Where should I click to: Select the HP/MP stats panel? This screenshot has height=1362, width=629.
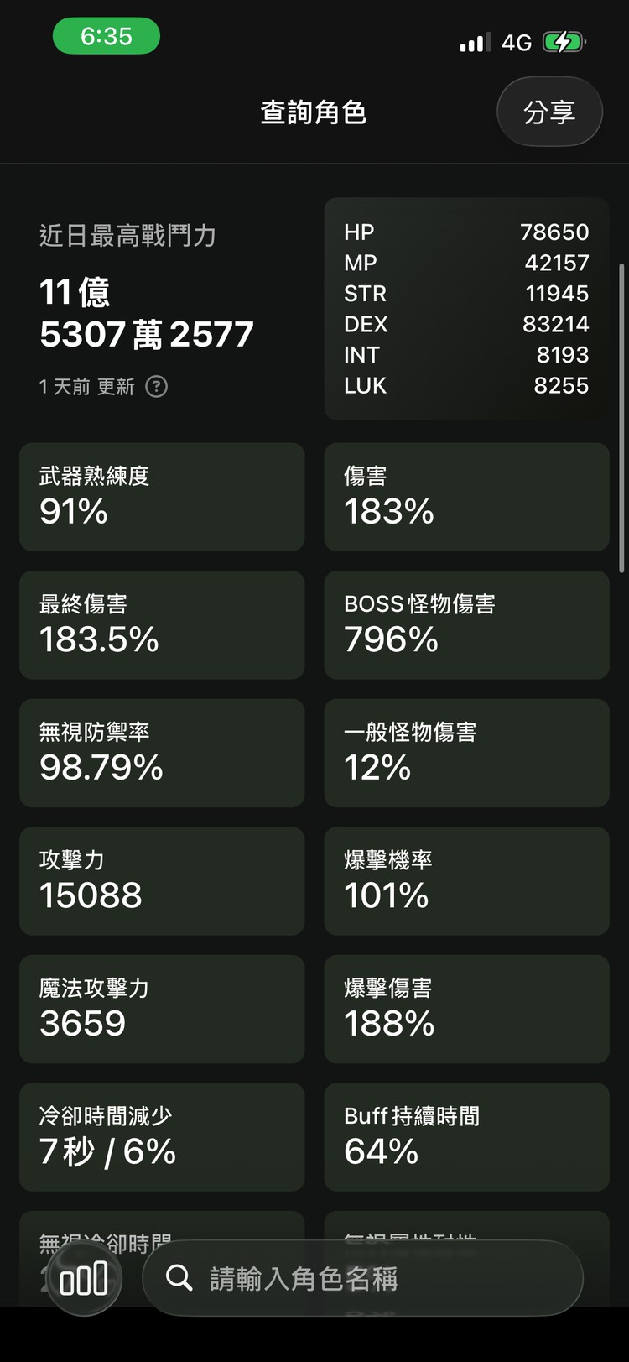click(x=466, y=308)
